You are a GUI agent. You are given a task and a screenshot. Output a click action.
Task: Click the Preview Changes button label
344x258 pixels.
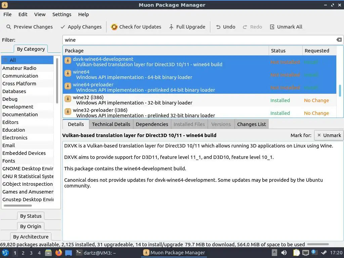[x=33, y=27]
